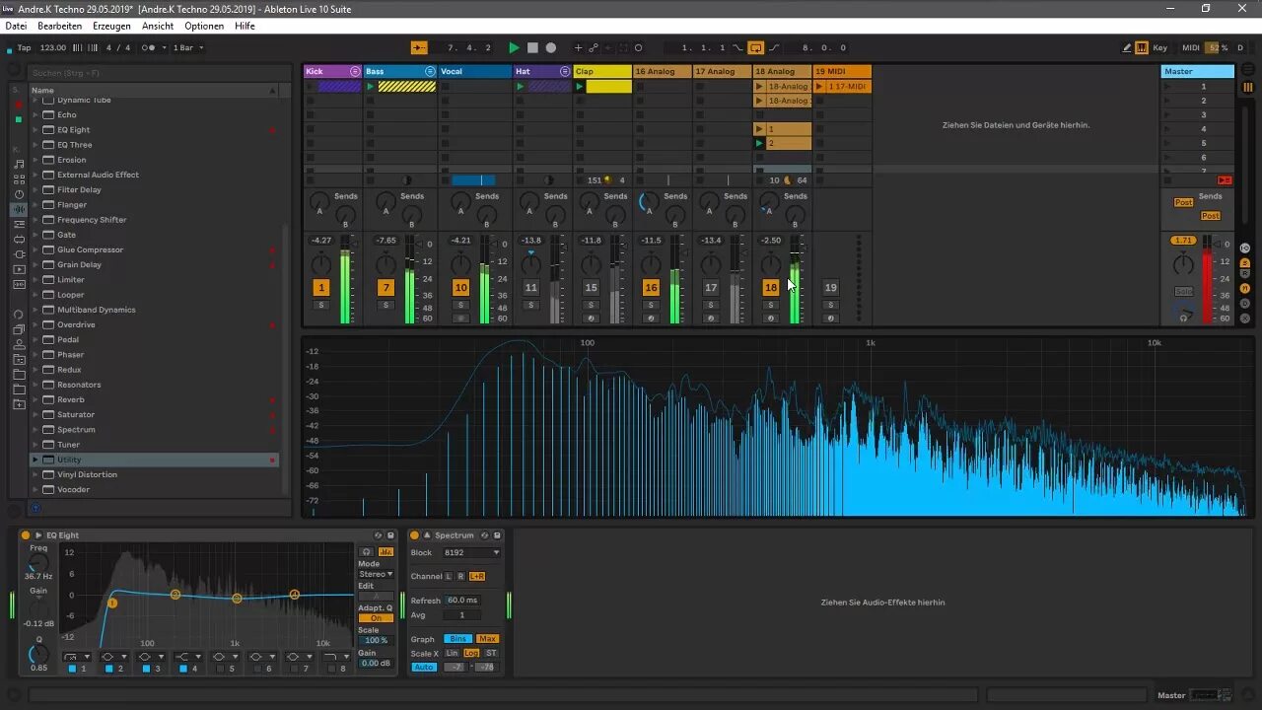Toggle the Loop switch in transport

coord(755,47)
